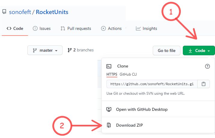Screen dimensions: 215x138
Task: Copy the clone URL with clipboard icon
Action: 204,84
